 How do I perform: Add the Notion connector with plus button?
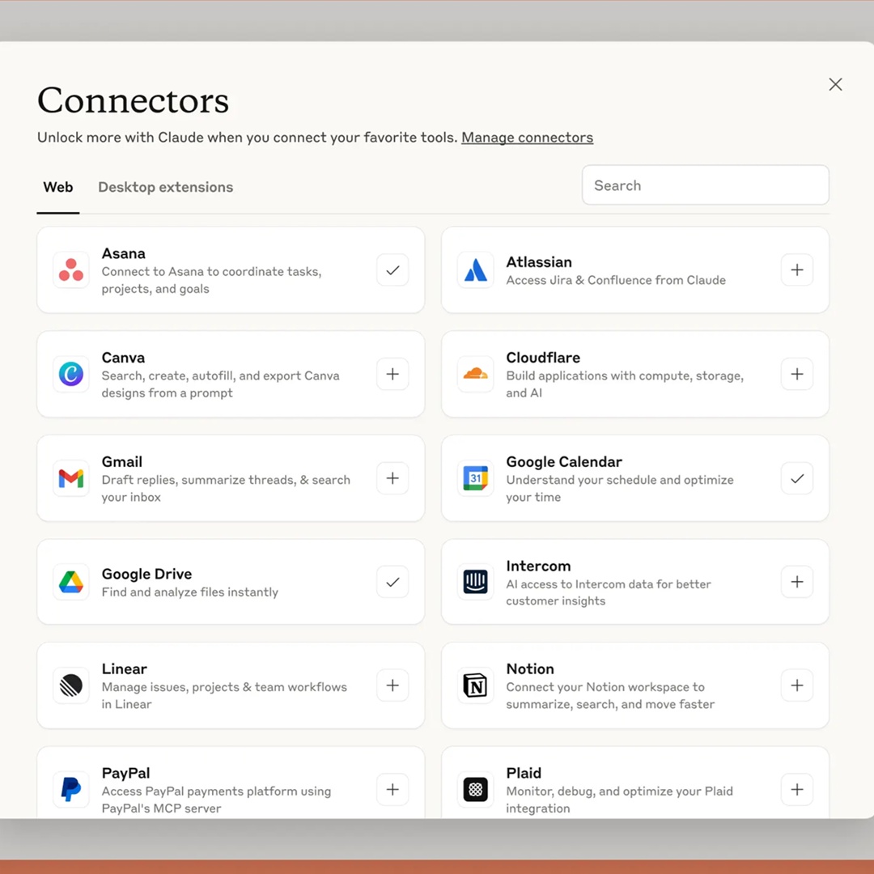click(797, 685)
